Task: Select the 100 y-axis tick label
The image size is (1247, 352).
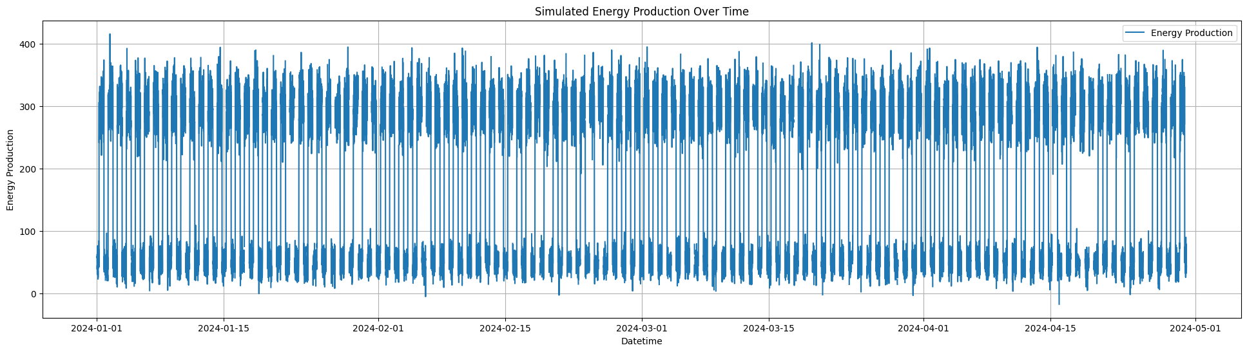Action: (28, 232)
